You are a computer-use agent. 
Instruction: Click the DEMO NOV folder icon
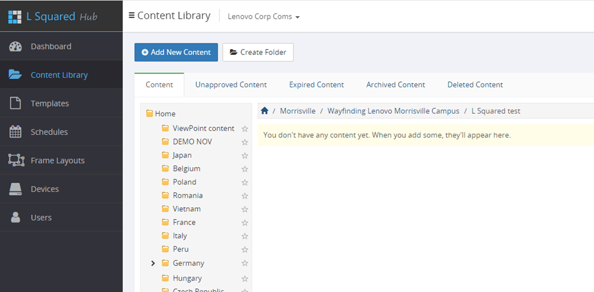click(x=165, y=142)
